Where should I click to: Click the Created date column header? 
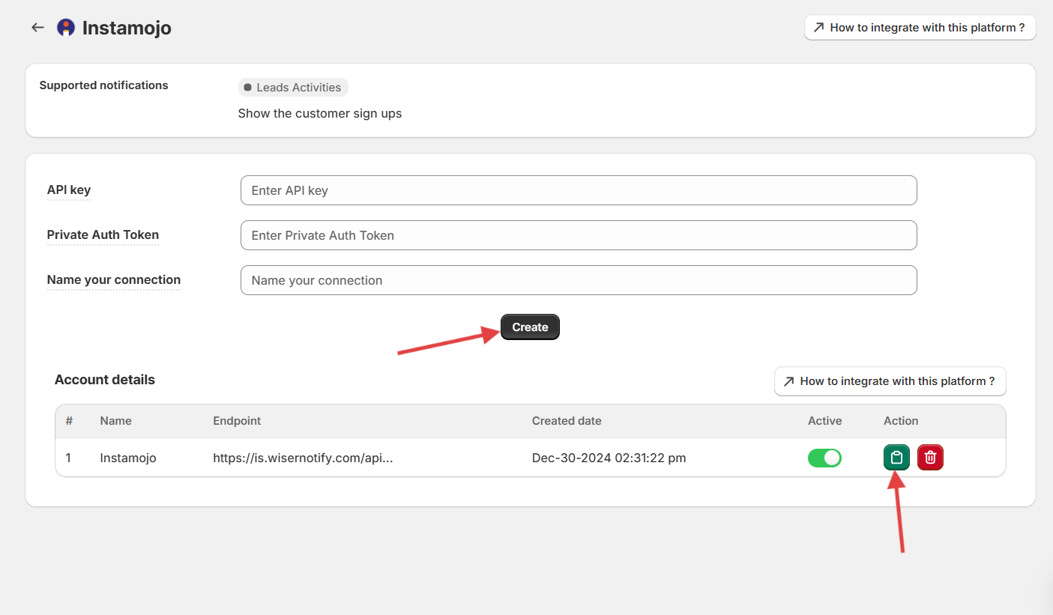tap(567, 421)
